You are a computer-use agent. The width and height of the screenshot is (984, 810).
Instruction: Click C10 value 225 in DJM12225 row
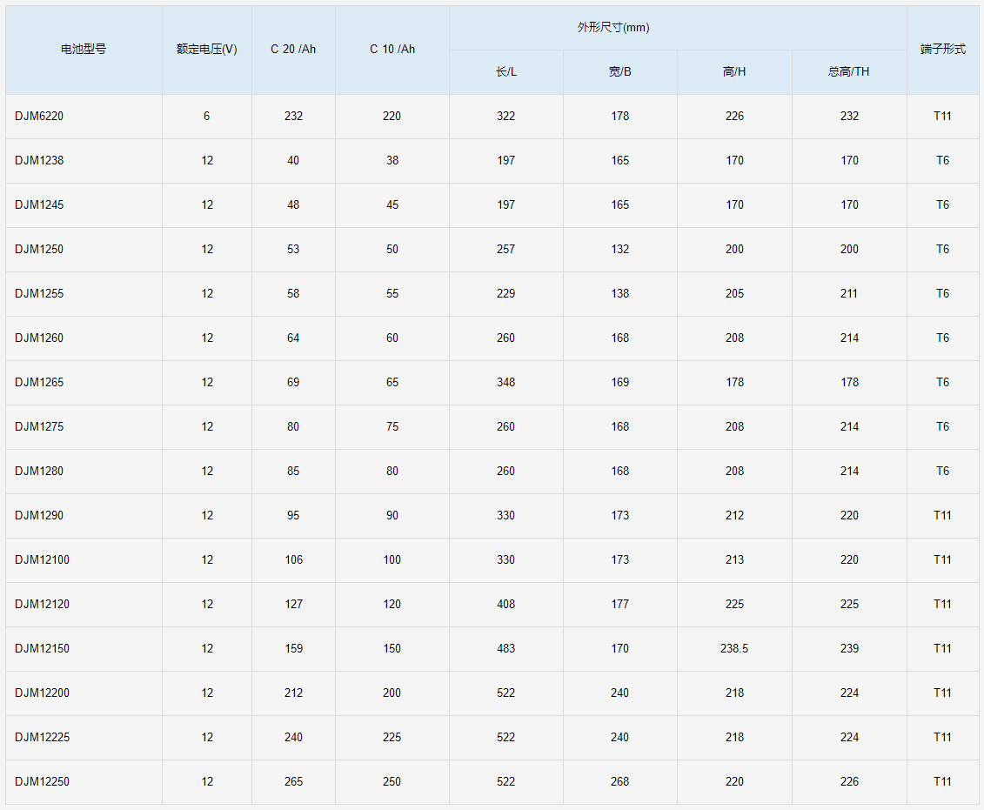(392, 738)
